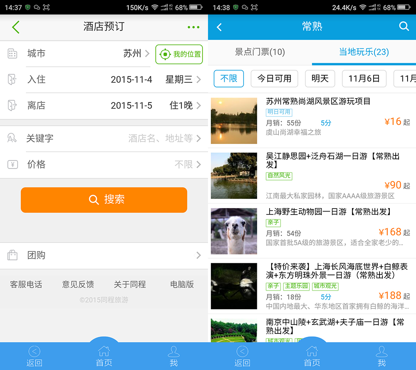Tap the keyword search icon
Viewport: 416px width, 370px height.
point(12,138)
